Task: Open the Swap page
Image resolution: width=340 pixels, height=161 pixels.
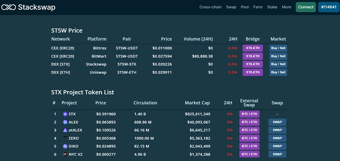Action: point(231,7)
